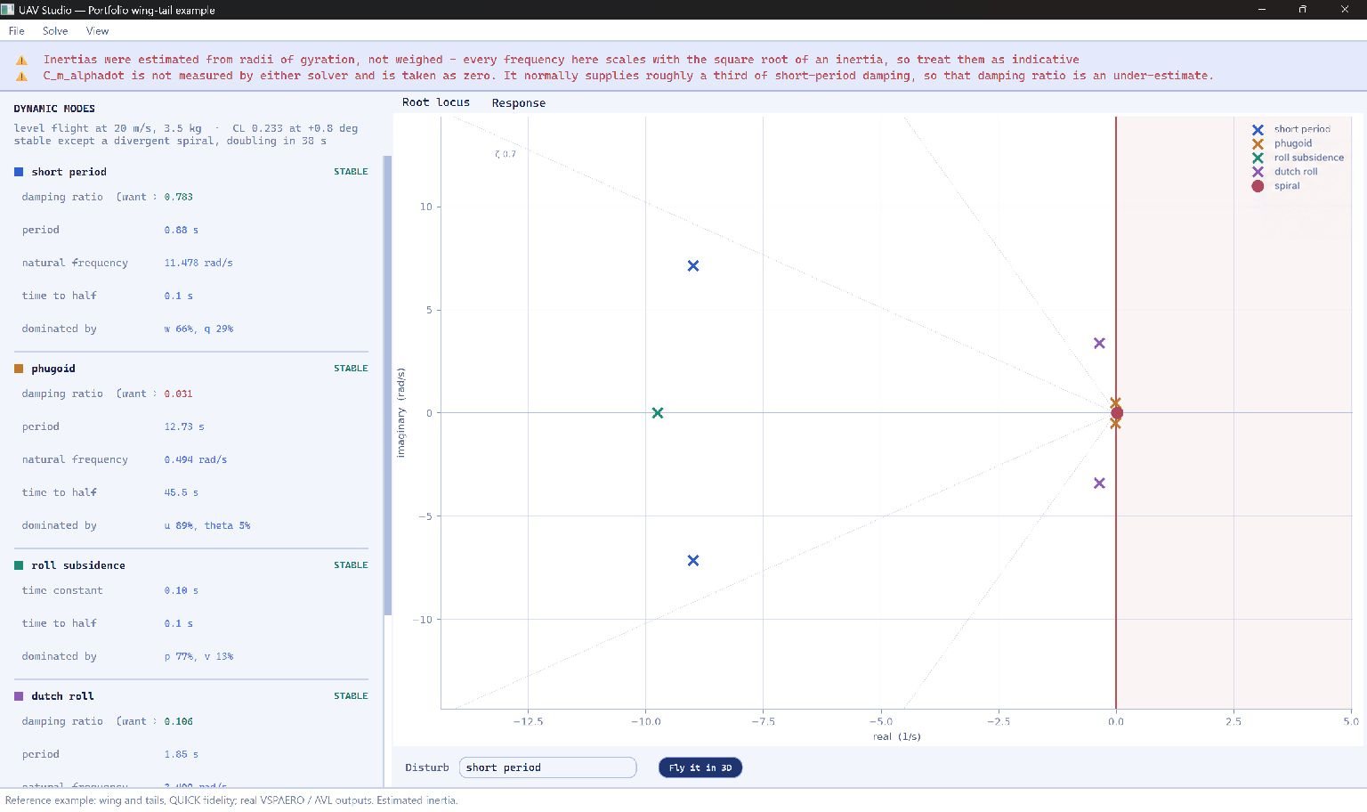1367x812 pixels.
Task: Click the Dynamic Modes panel scrollbar
Action: 387,386
